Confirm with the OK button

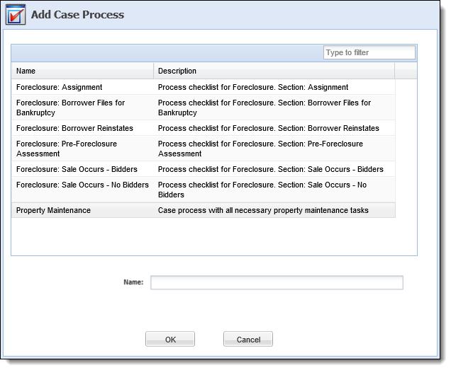coord(170,339)
